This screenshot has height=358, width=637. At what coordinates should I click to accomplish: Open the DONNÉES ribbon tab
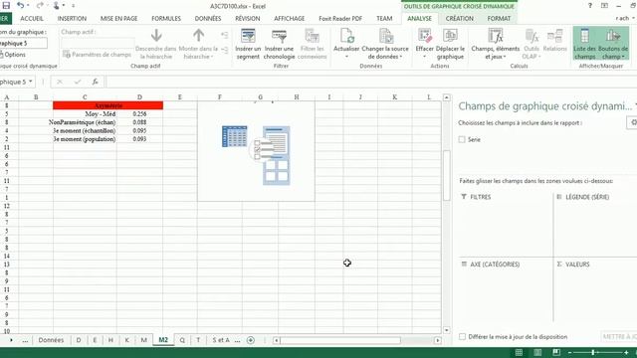(x=208, y=18)
